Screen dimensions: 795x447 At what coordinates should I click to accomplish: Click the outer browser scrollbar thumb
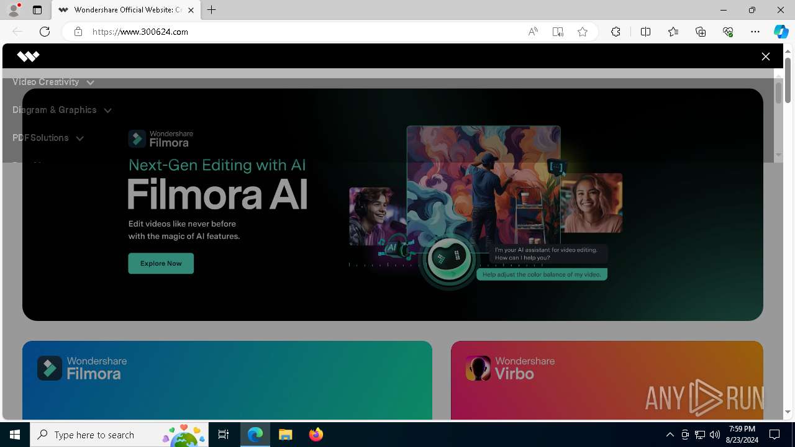point(788,80)
